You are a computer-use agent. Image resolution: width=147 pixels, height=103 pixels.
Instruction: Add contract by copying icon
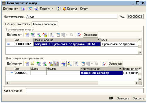[x=39, y=64]
